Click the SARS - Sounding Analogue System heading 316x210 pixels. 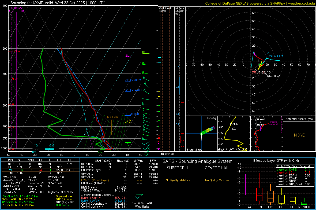[198, 161]
